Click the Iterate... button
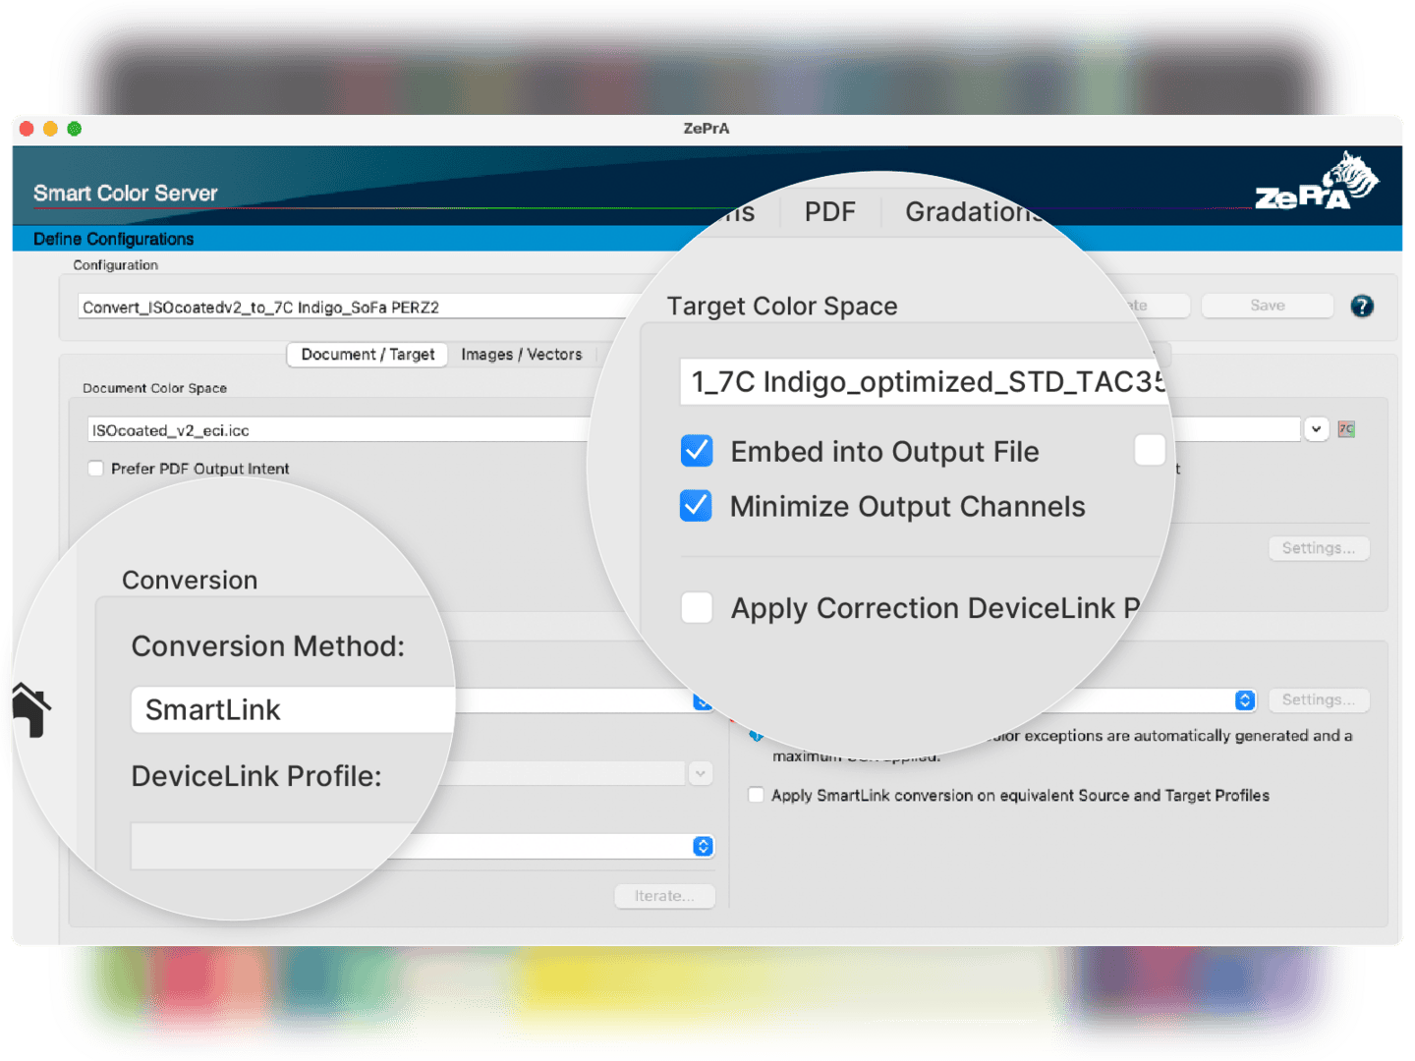Image resolution: width=1415 pixels, height=1061 pixels. 664,896
